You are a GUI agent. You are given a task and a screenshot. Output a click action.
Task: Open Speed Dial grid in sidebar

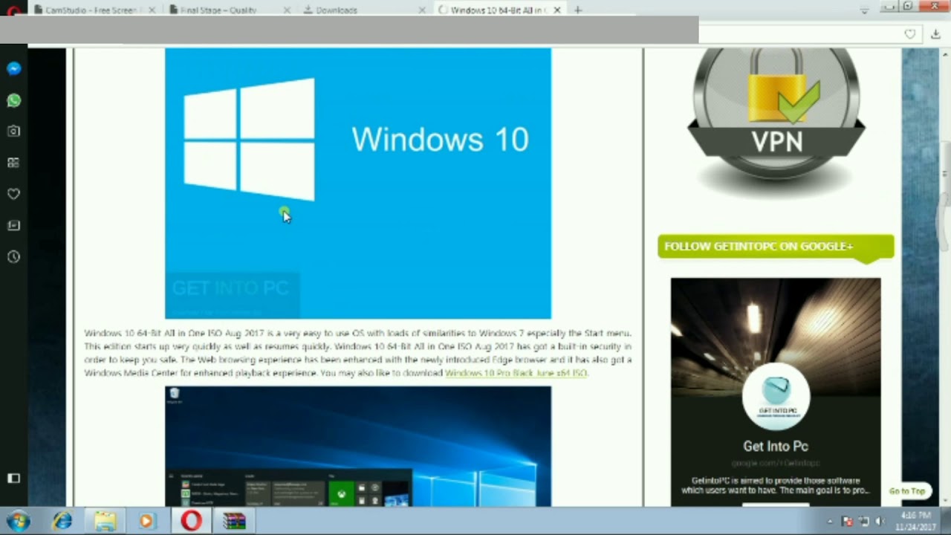[x=13, y=163]
